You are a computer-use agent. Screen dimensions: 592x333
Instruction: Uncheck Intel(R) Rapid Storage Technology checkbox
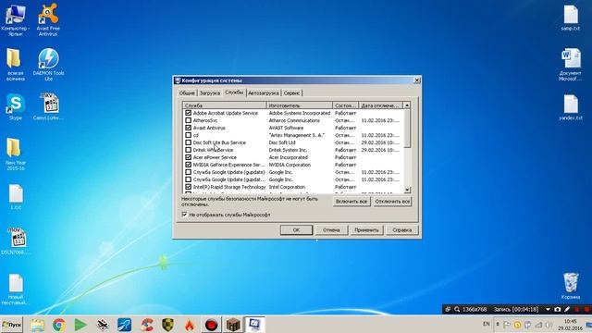pyautogui.click(x=188, y=187)
